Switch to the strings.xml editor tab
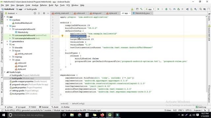Screen dimensions: 211x118 tap(97, 13)
